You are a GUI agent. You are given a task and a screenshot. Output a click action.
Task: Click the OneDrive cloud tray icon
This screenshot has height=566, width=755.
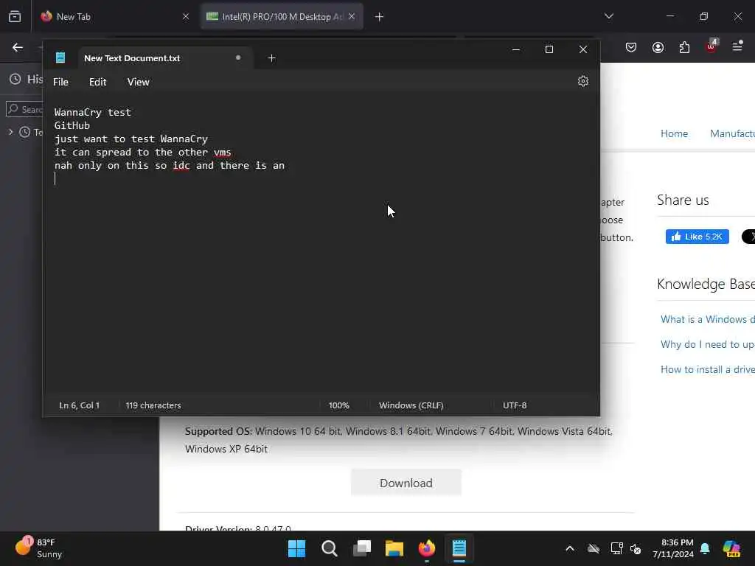[x=594, y=548]
